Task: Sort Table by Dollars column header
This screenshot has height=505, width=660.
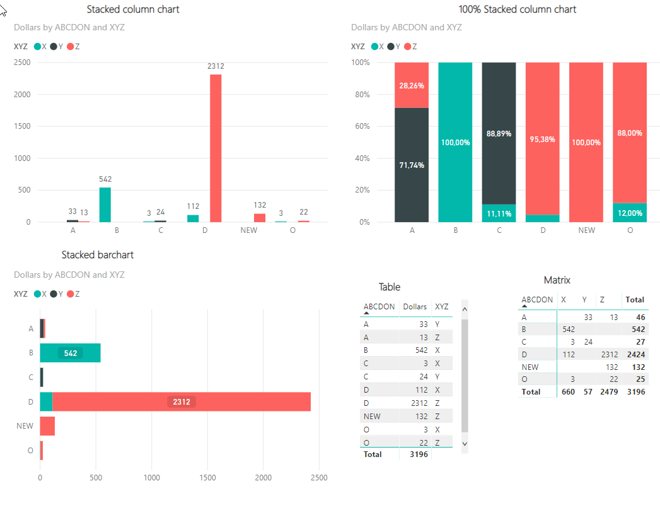Action: coord(415,307)
